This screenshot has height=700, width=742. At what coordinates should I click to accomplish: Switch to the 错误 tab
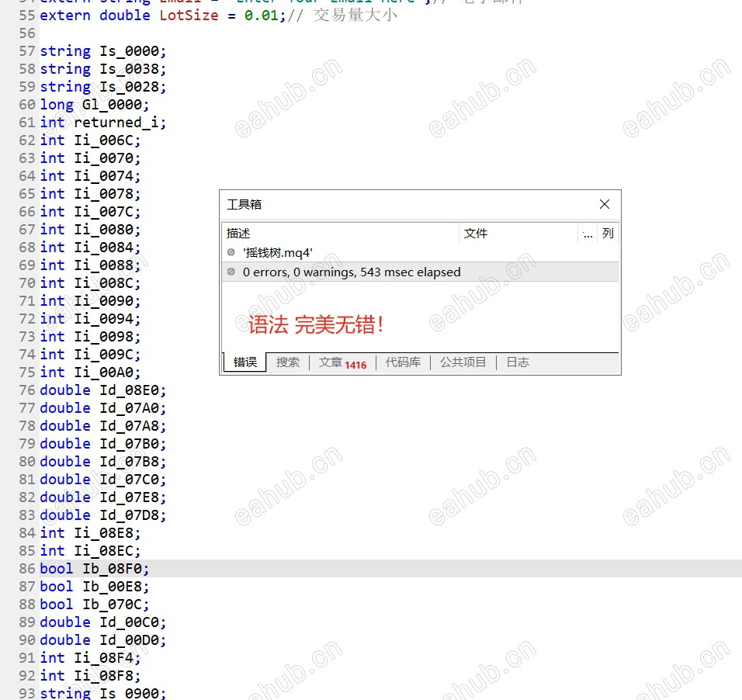click(x=244, y=362)
